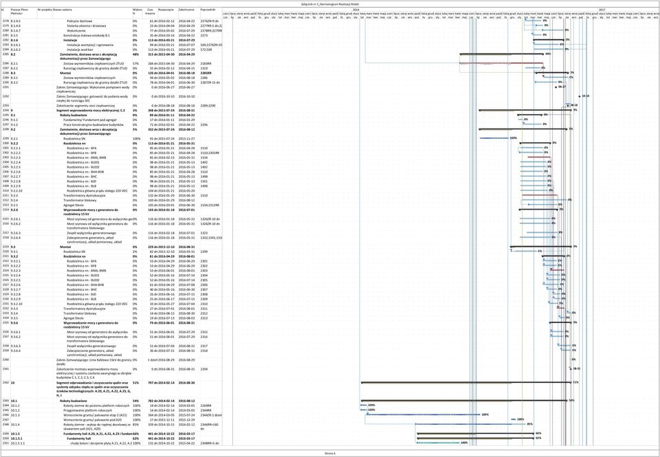The height and width of the screenshot is (457, 660).
Task: Click plan position 9.2.6
Action: coord(14,210)
